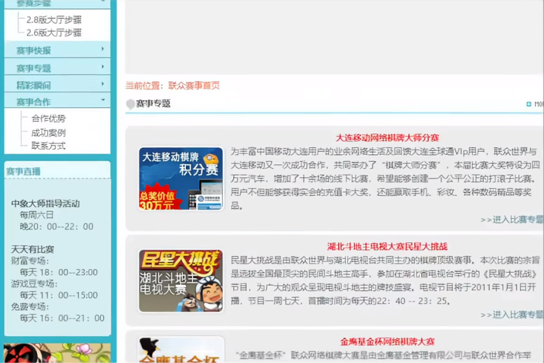The height and width of the screenshot is (363, 544).
Task: Click 进入比赛专题 under the 民星大挑战 entry
Action: pos(512,315)
